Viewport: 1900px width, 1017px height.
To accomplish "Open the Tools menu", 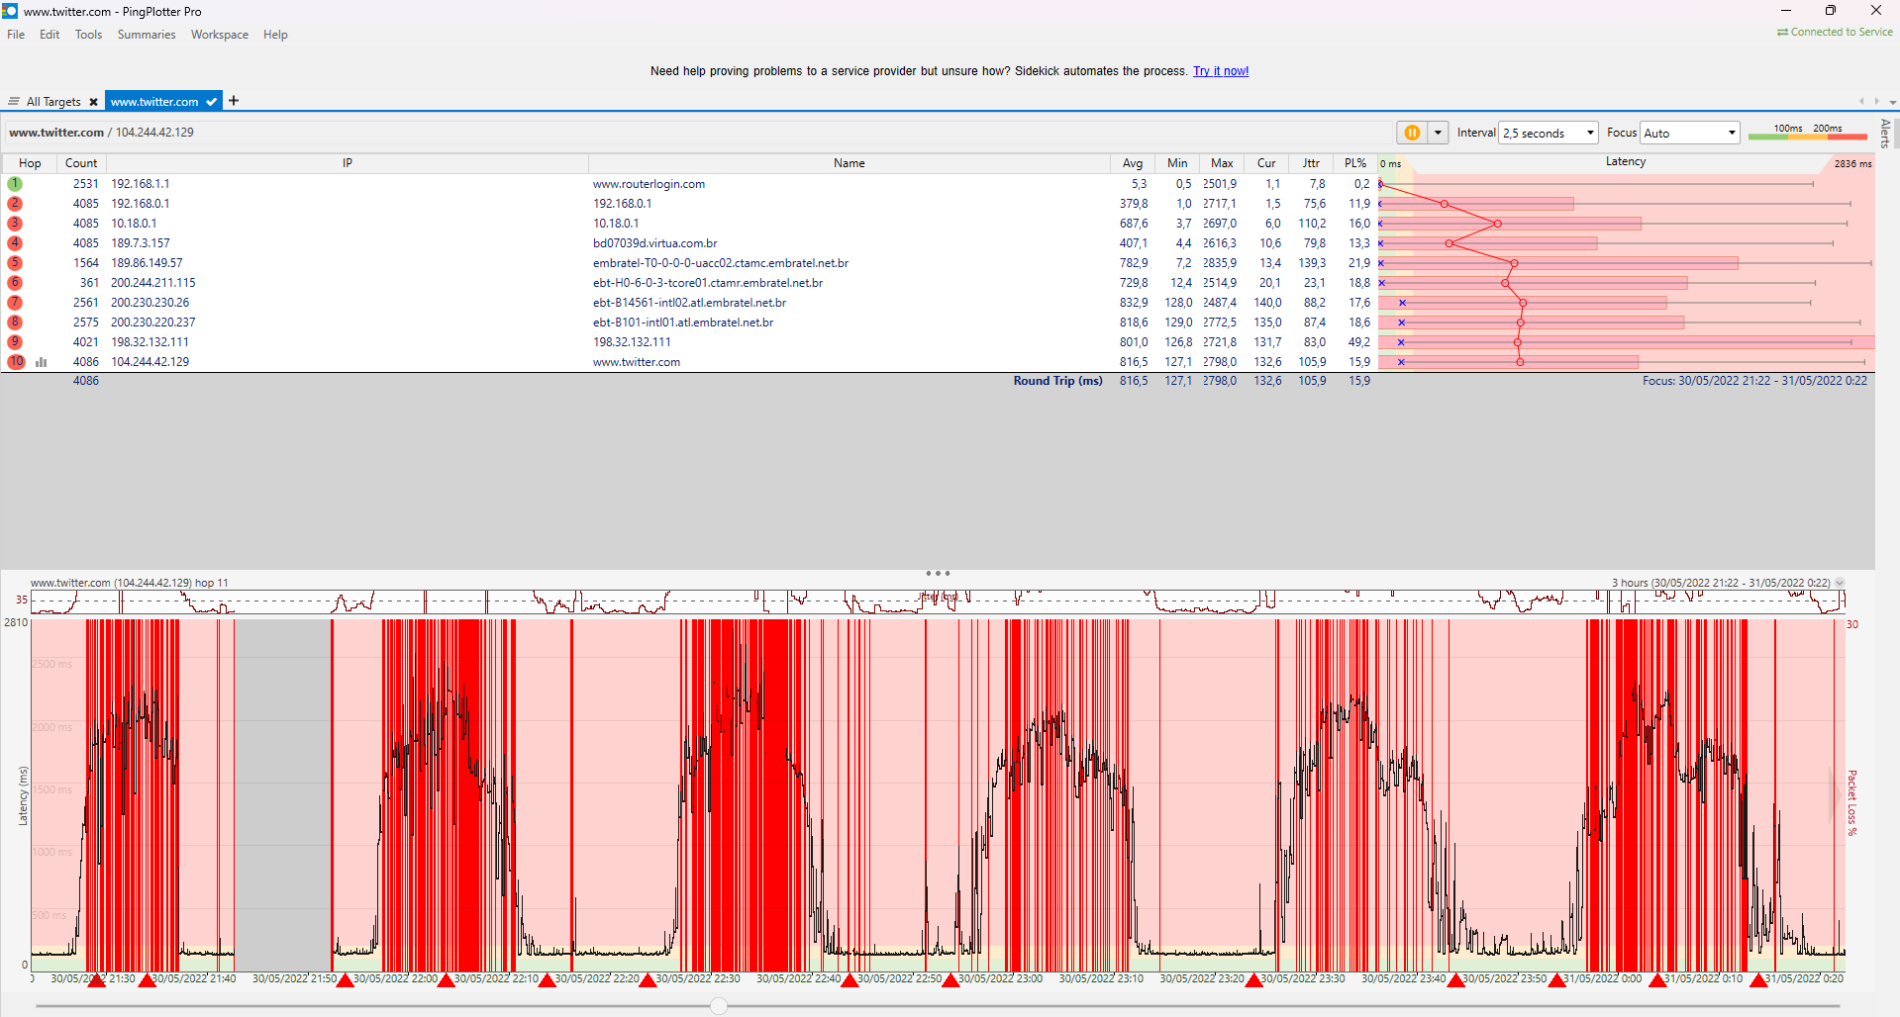I will (x=88, y=35).
